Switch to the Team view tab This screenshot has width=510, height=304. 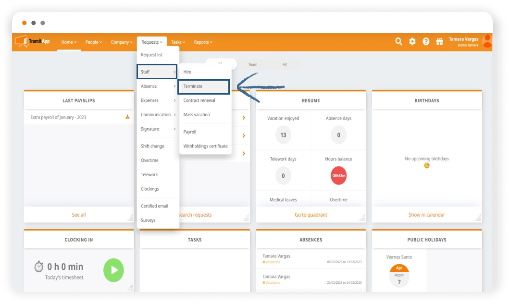pos(253,64)
